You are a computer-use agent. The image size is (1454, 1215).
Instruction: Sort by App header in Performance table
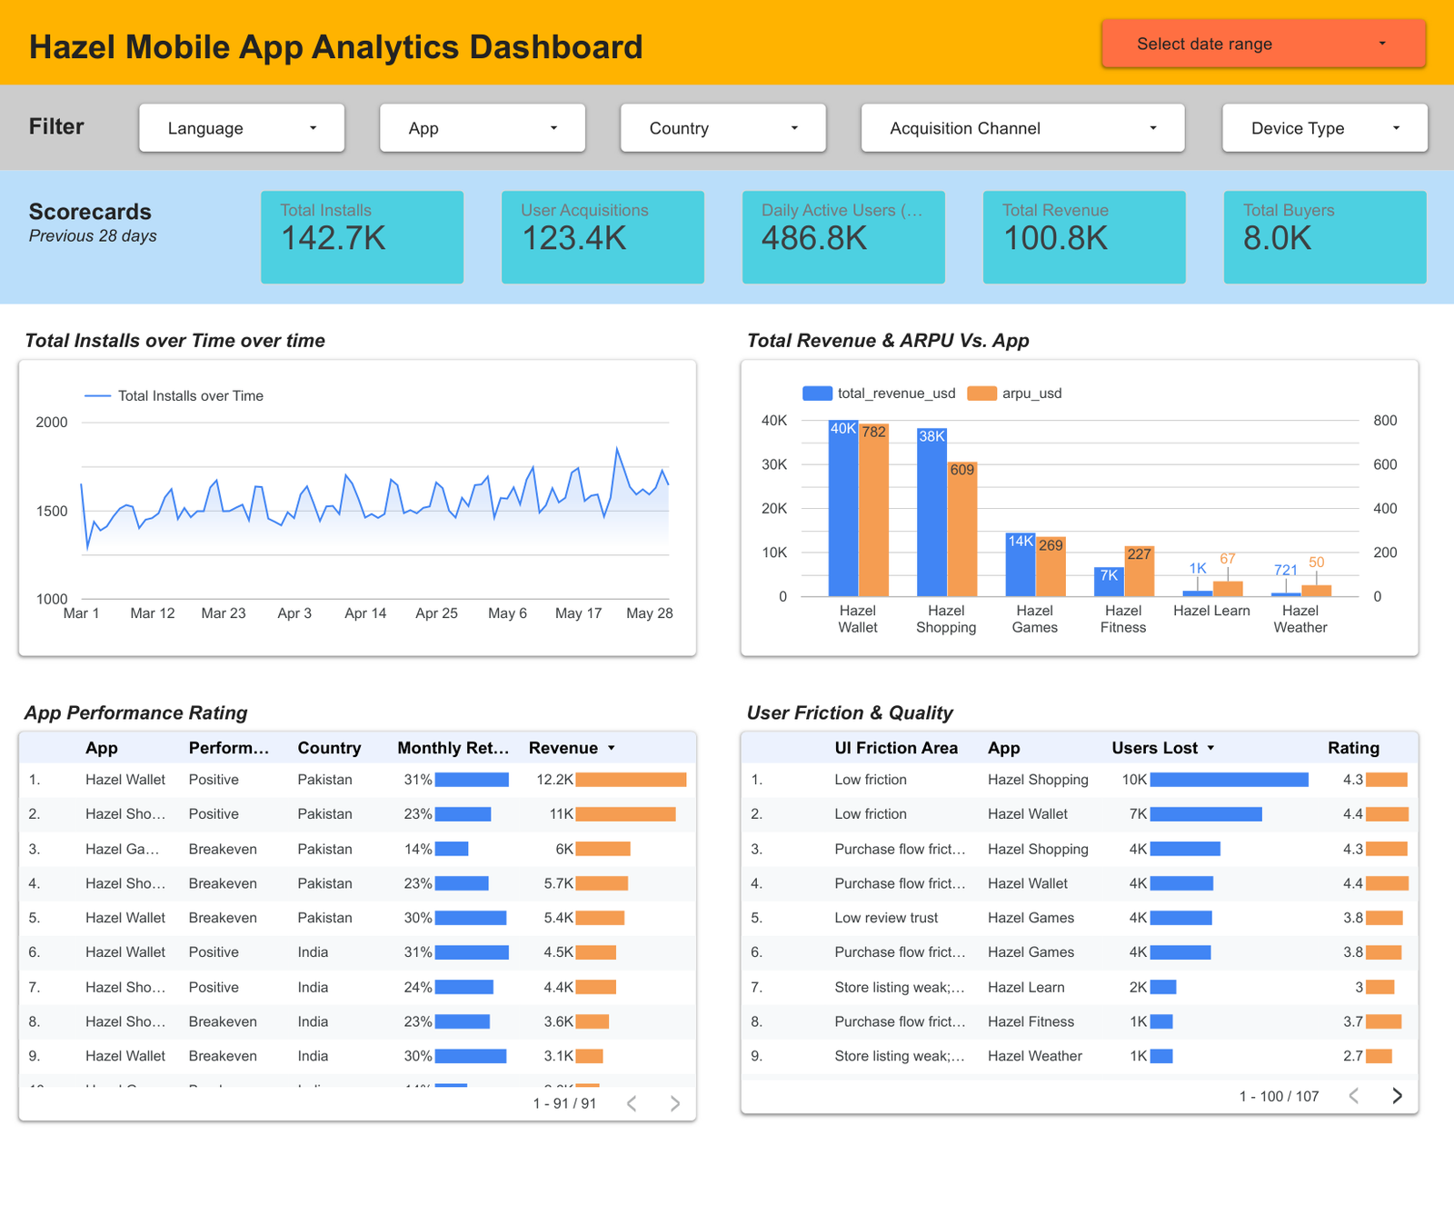tap(102, 748)
